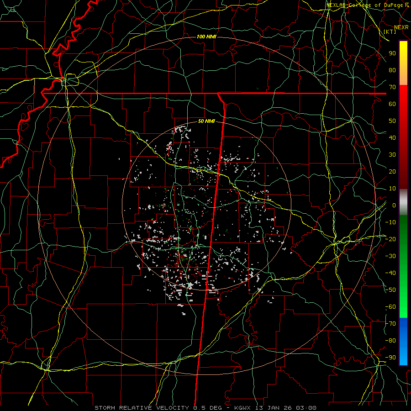Viewport: 411px width, 411px height.
Task: Click the 100 NMI range ring label
Action: click(206, 37)
